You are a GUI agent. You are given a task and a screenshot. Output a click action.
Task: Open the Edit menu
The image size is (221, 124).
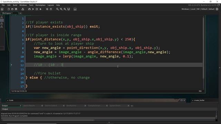[x=9, y=5]
